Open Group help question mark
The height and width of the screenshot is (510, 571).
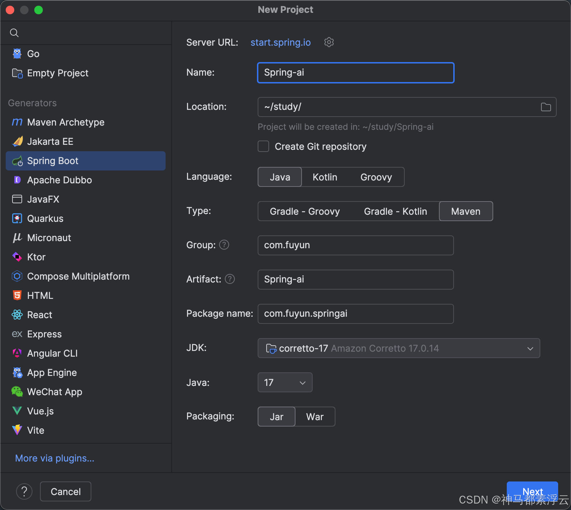(x=224, y=245)
